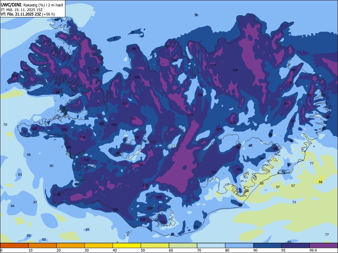Choose the light blue 80–90 legend swatch
This screenshot has width=338, height=253.
[239, 246]
